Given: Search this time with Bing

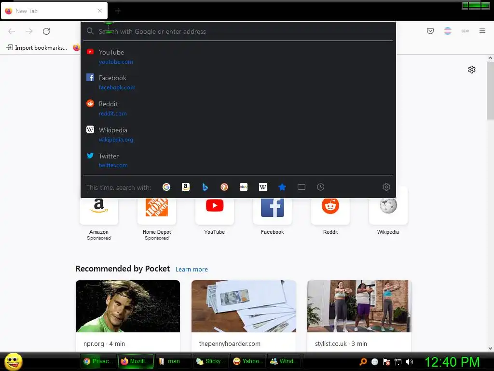Looking at the screenshot, I should 205,187.
